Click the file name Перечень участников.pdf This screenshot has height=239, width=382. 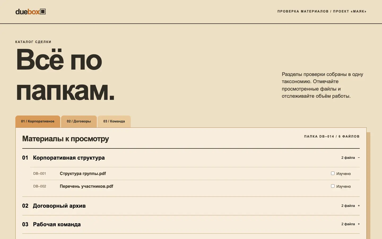(x=86, y=186)
